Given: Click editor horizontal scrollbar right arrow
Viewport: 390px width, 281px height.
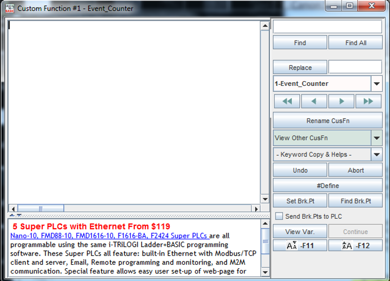Looking at the screenshot, I should tap(256, 209).
